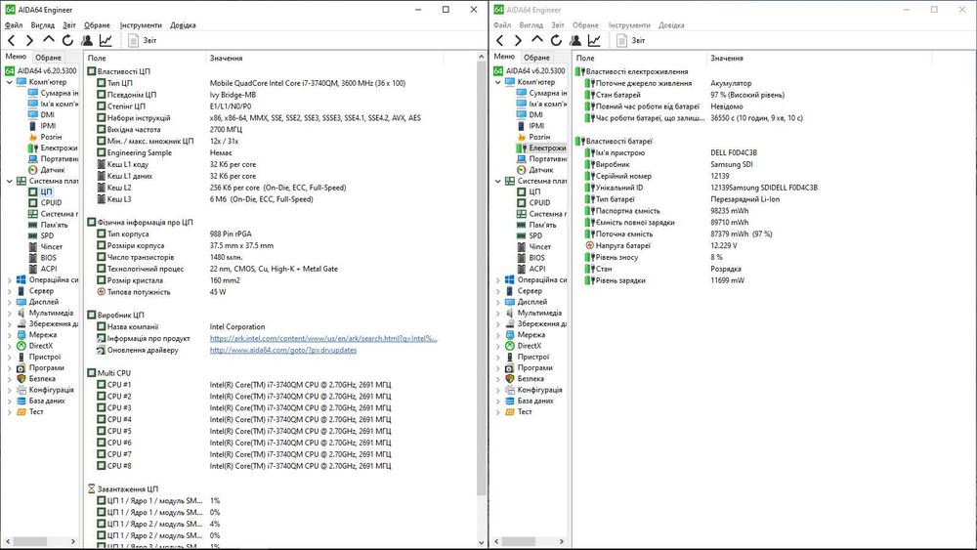
Task: Select Чіпсет item in right window tree
Action: (534, 246)
